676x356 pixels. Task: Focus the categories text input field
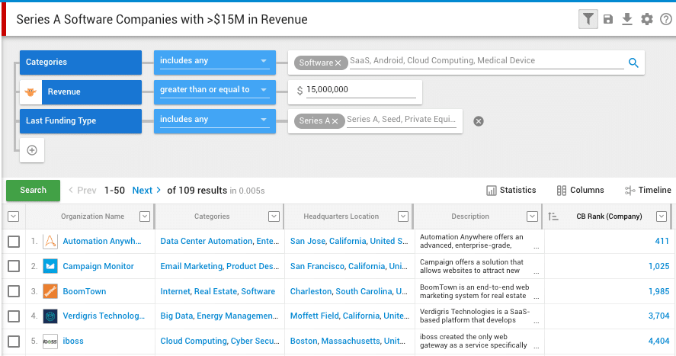click(x=487, y=61)
